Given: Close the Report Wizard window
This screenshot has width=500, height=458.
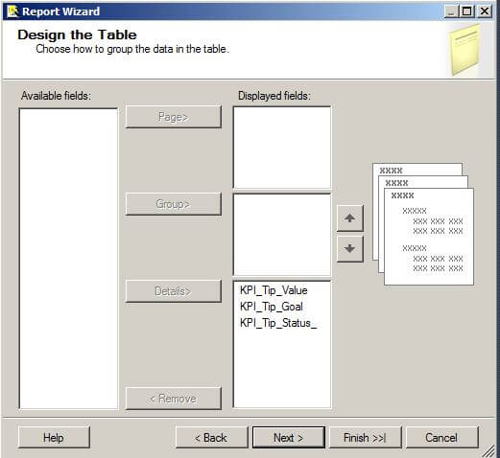Looking at the screenshot, I should pos(485,11).
